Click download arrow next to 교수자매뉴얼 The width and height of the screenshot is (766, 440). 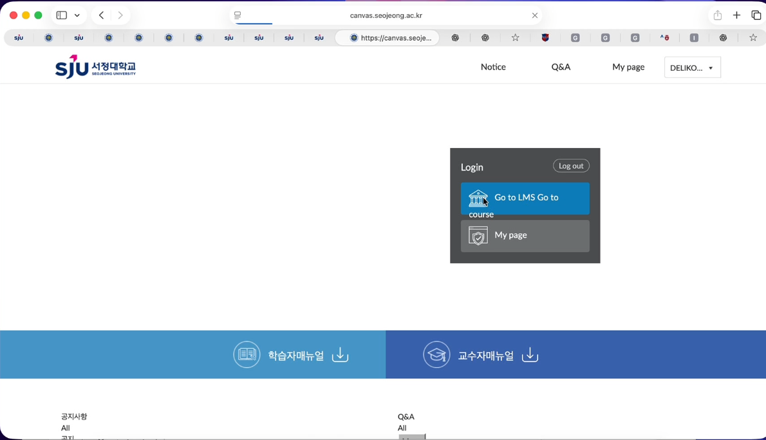(530, 355)
